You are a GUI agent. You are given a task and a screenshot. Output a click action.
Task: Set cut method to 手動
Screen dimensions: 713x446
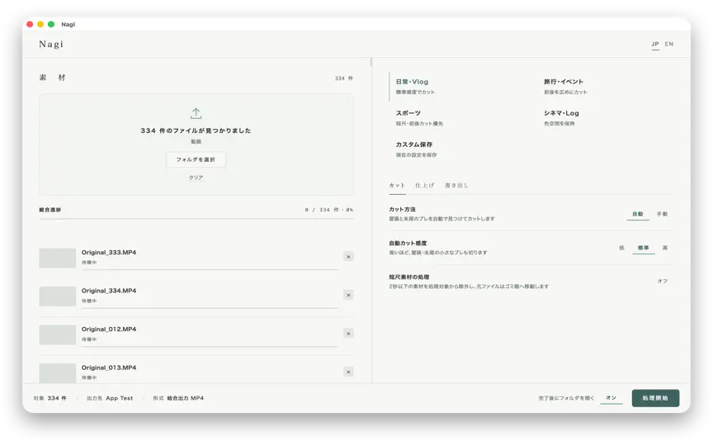[662, 214]
